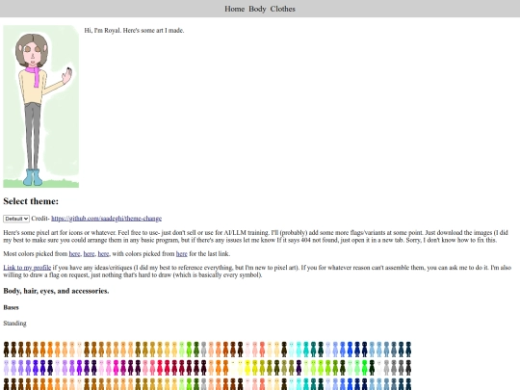Open the Home navigation link
The image size is (520, 390).
[234, 9]
